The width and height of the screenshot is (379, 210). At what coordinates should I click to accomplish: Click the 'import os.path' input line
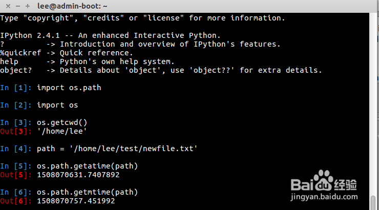point(69,88)
